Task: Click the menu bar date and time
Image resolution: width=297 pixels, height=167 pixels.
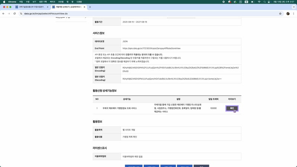Action: 284,2
